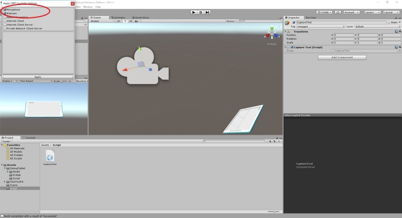Click the Add Component button
402x218 pixels.
342,57
